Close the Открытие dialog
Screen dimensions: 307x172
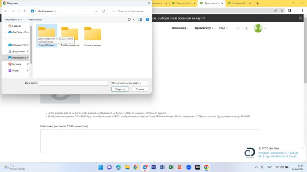click(x=149, y=3)
